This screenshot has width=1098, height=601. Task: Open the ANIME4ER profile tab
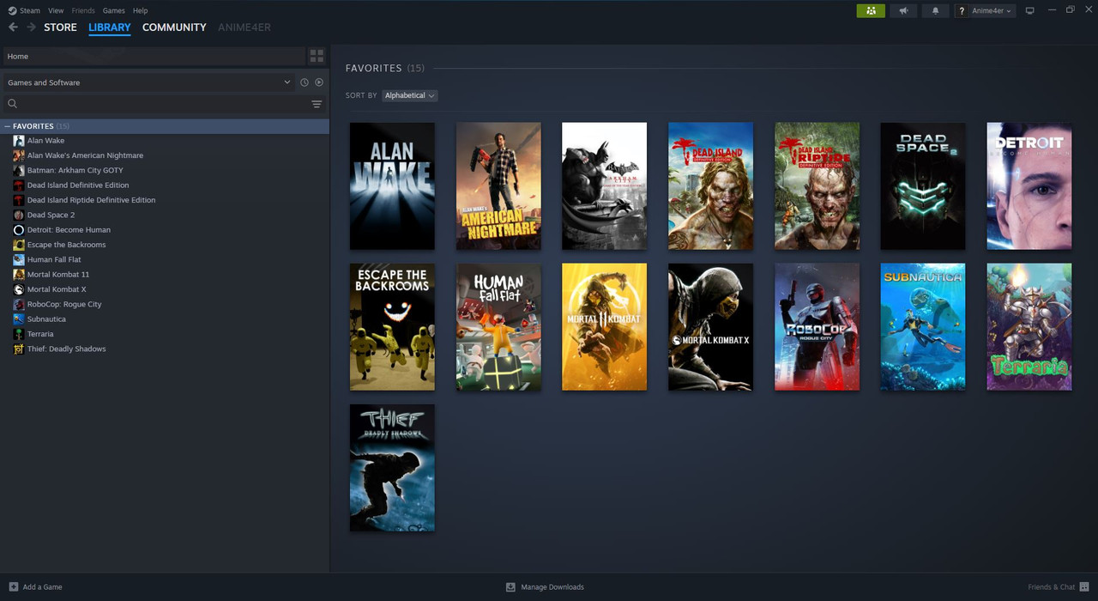click(x=244, y=27)
